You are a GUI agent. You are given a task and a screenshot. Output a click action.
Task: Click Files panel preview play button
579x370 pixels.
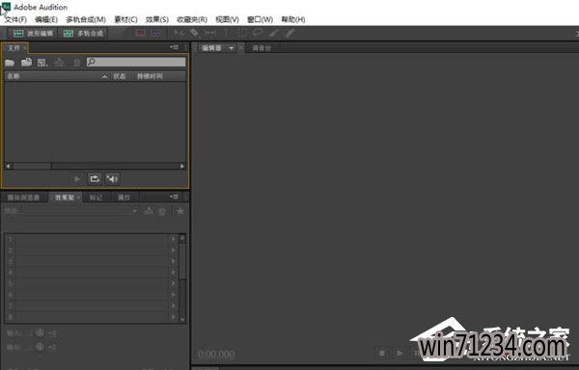(77, 179)
